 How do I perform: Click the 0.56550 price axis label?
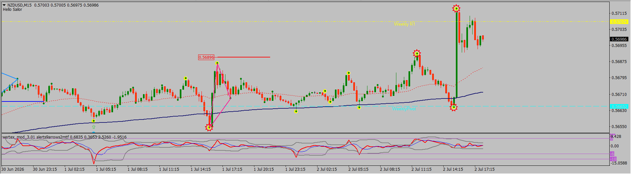pyautogui.click(x=619, y=127)
